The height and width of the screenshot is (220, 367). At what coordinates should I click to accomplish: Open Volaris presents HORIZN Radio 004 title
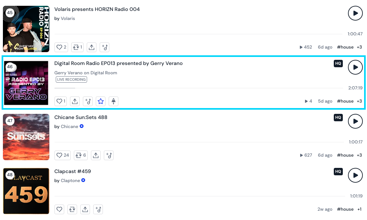coord(97,9)
